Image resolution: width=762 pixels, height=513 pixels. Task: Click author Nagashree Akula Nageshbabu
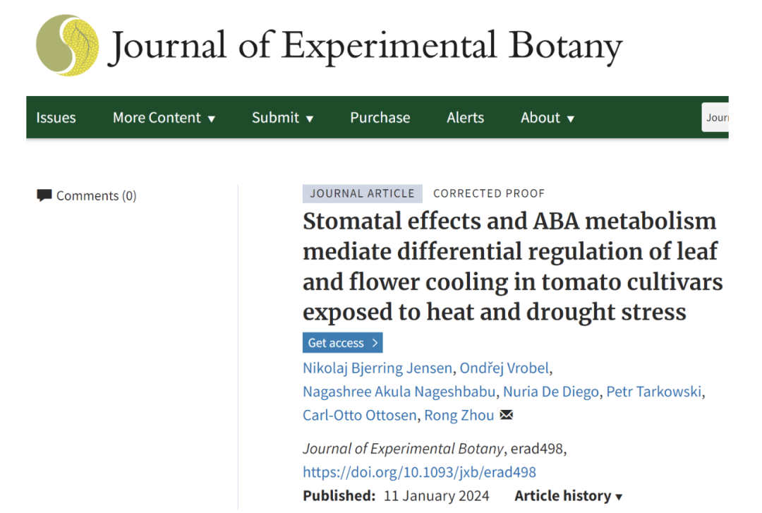[399, 392]
